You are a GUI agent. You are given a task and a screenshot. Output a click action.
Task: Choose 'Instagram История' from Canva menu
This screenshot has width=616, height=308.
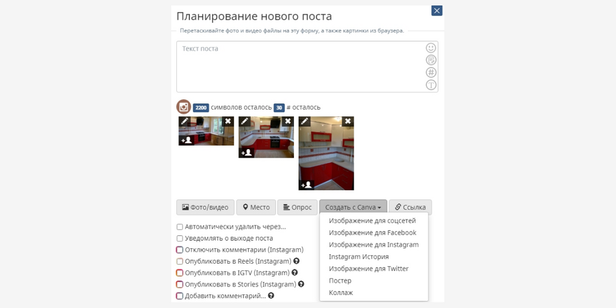click(x=359, y=257)
